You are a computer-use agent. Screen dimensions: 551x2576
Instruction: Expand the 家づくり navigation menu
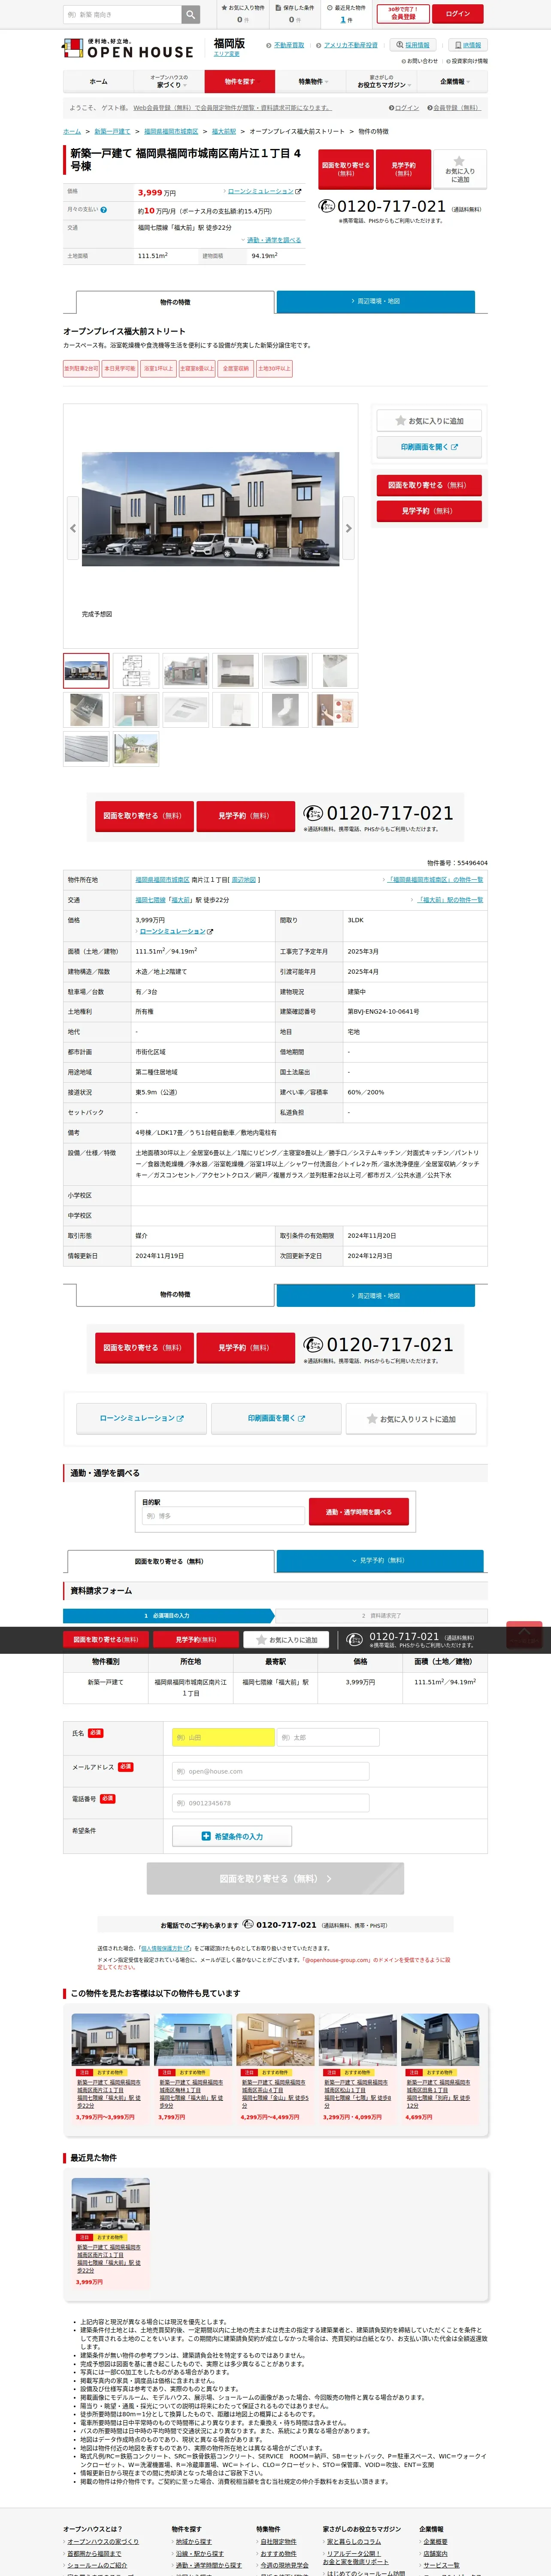coord(169,81)
